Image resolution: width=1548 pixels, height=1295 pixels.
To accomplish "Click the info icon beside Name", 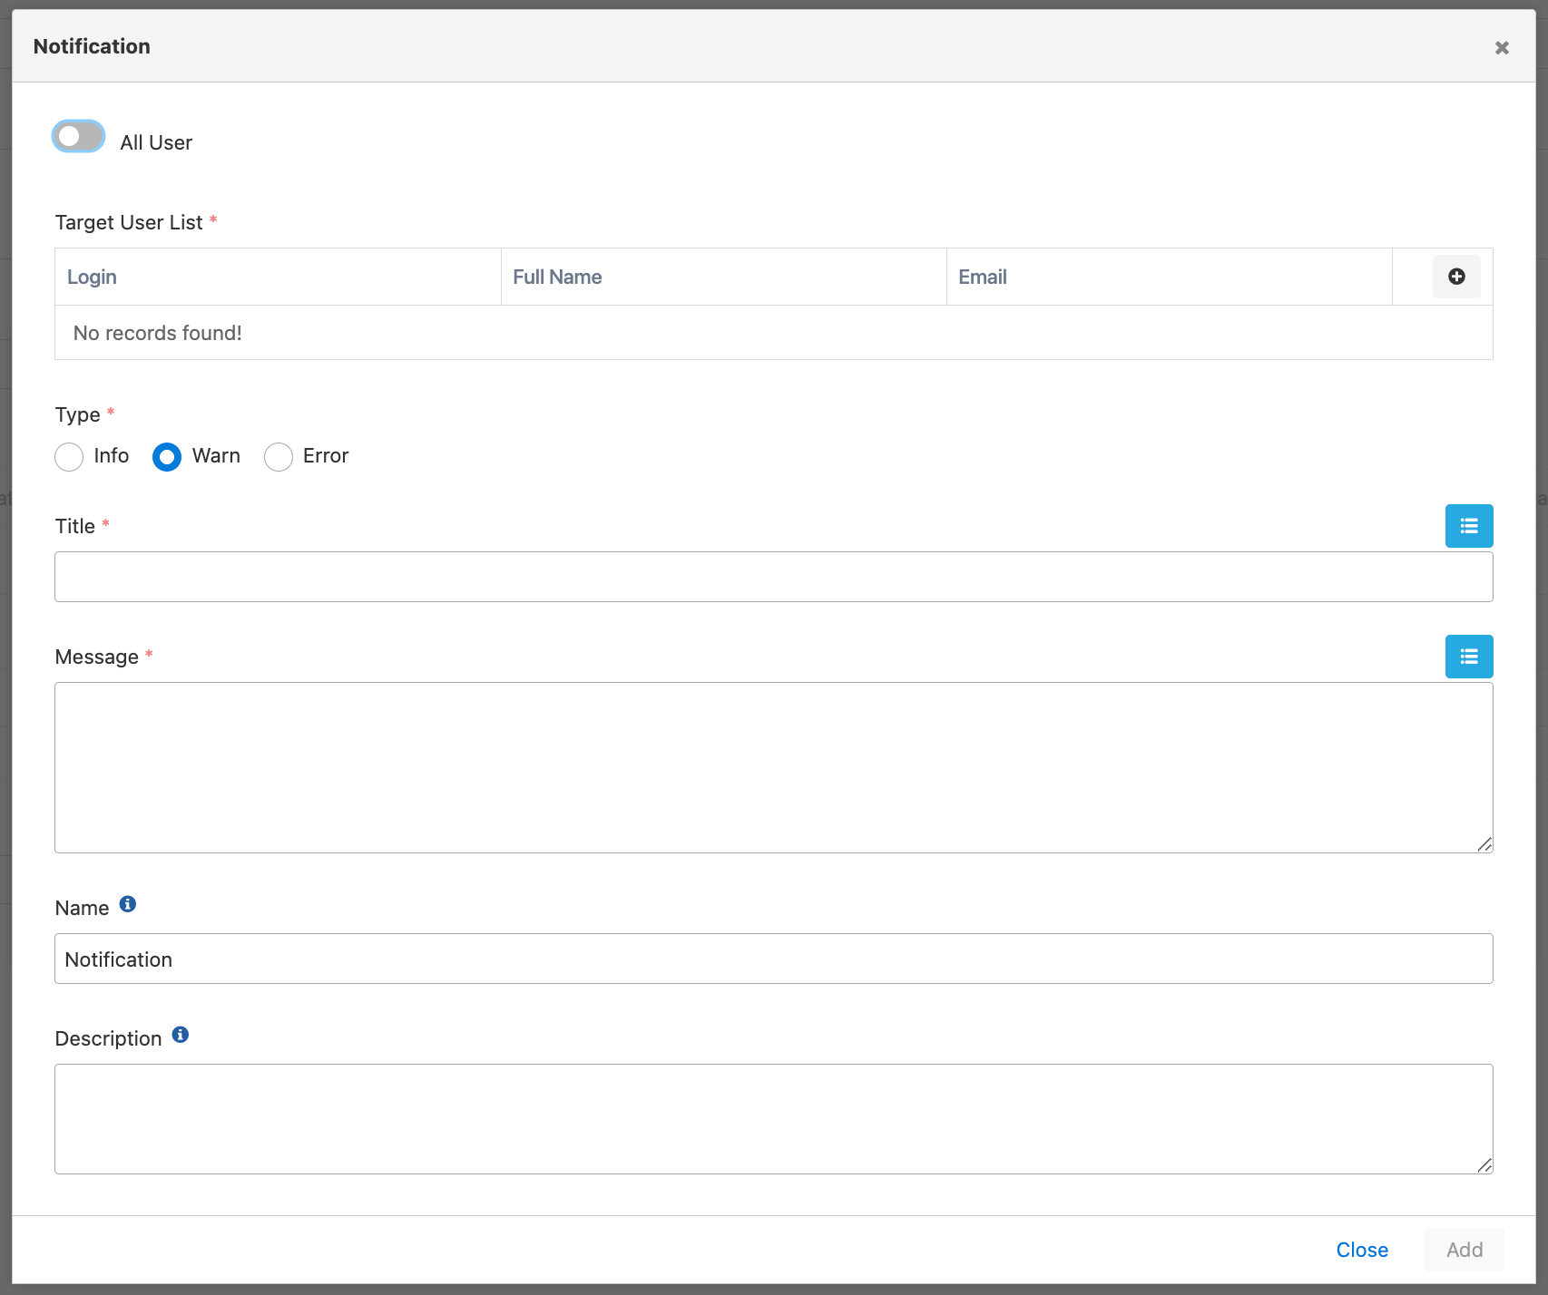I will tap(128, 902).
